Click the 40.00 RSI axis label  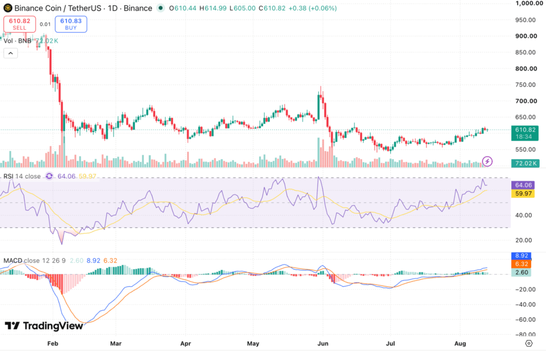pos(524,215)
